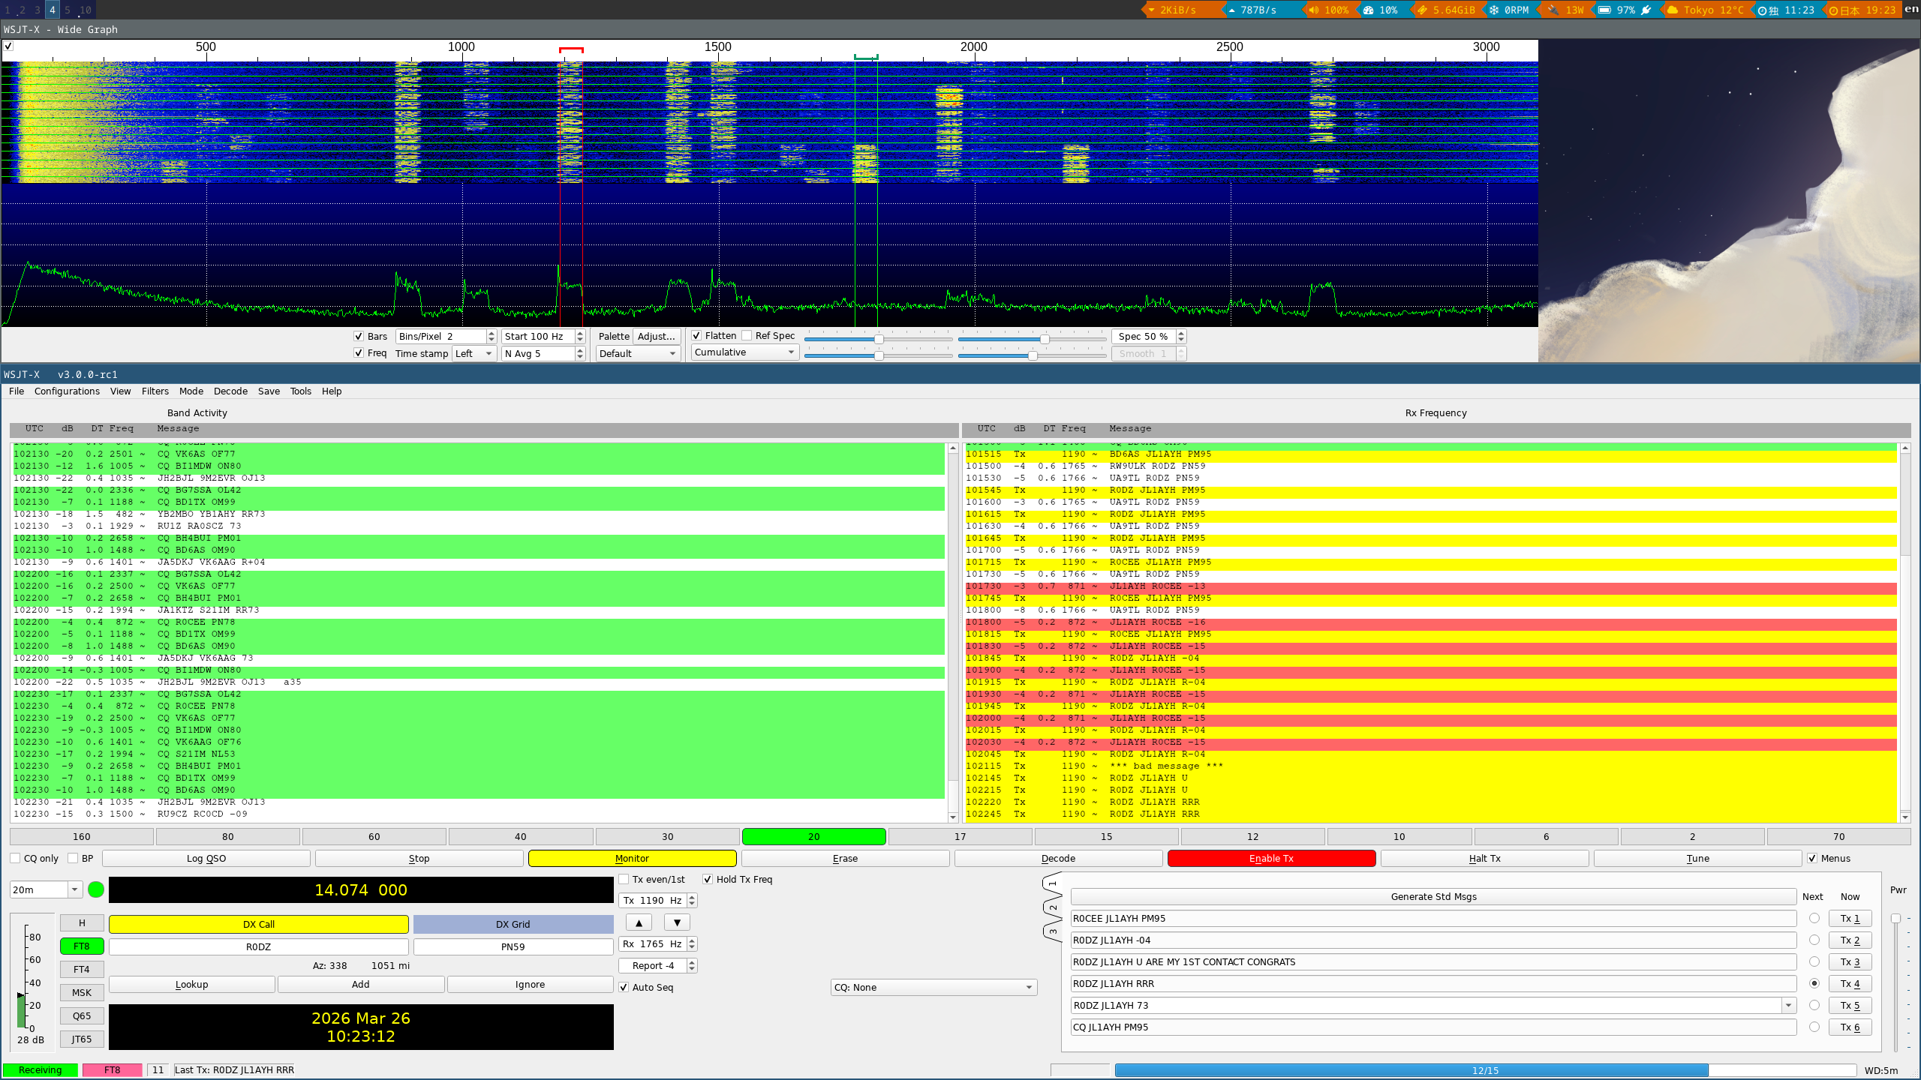Open the 20m band dropdown

click(x=46, y=889)
